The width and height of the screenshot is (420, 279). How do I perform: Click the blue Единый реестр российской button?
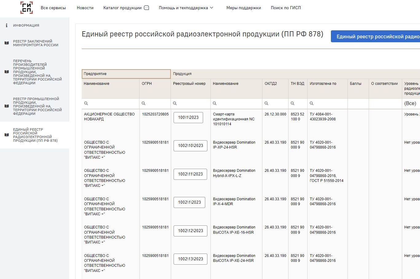pos(375,36)
